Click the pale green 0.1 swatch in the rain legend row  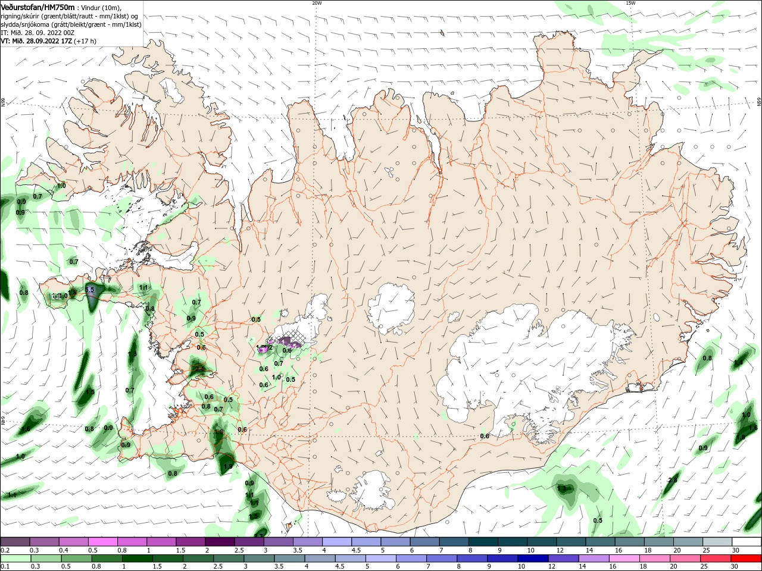(15, 559)
